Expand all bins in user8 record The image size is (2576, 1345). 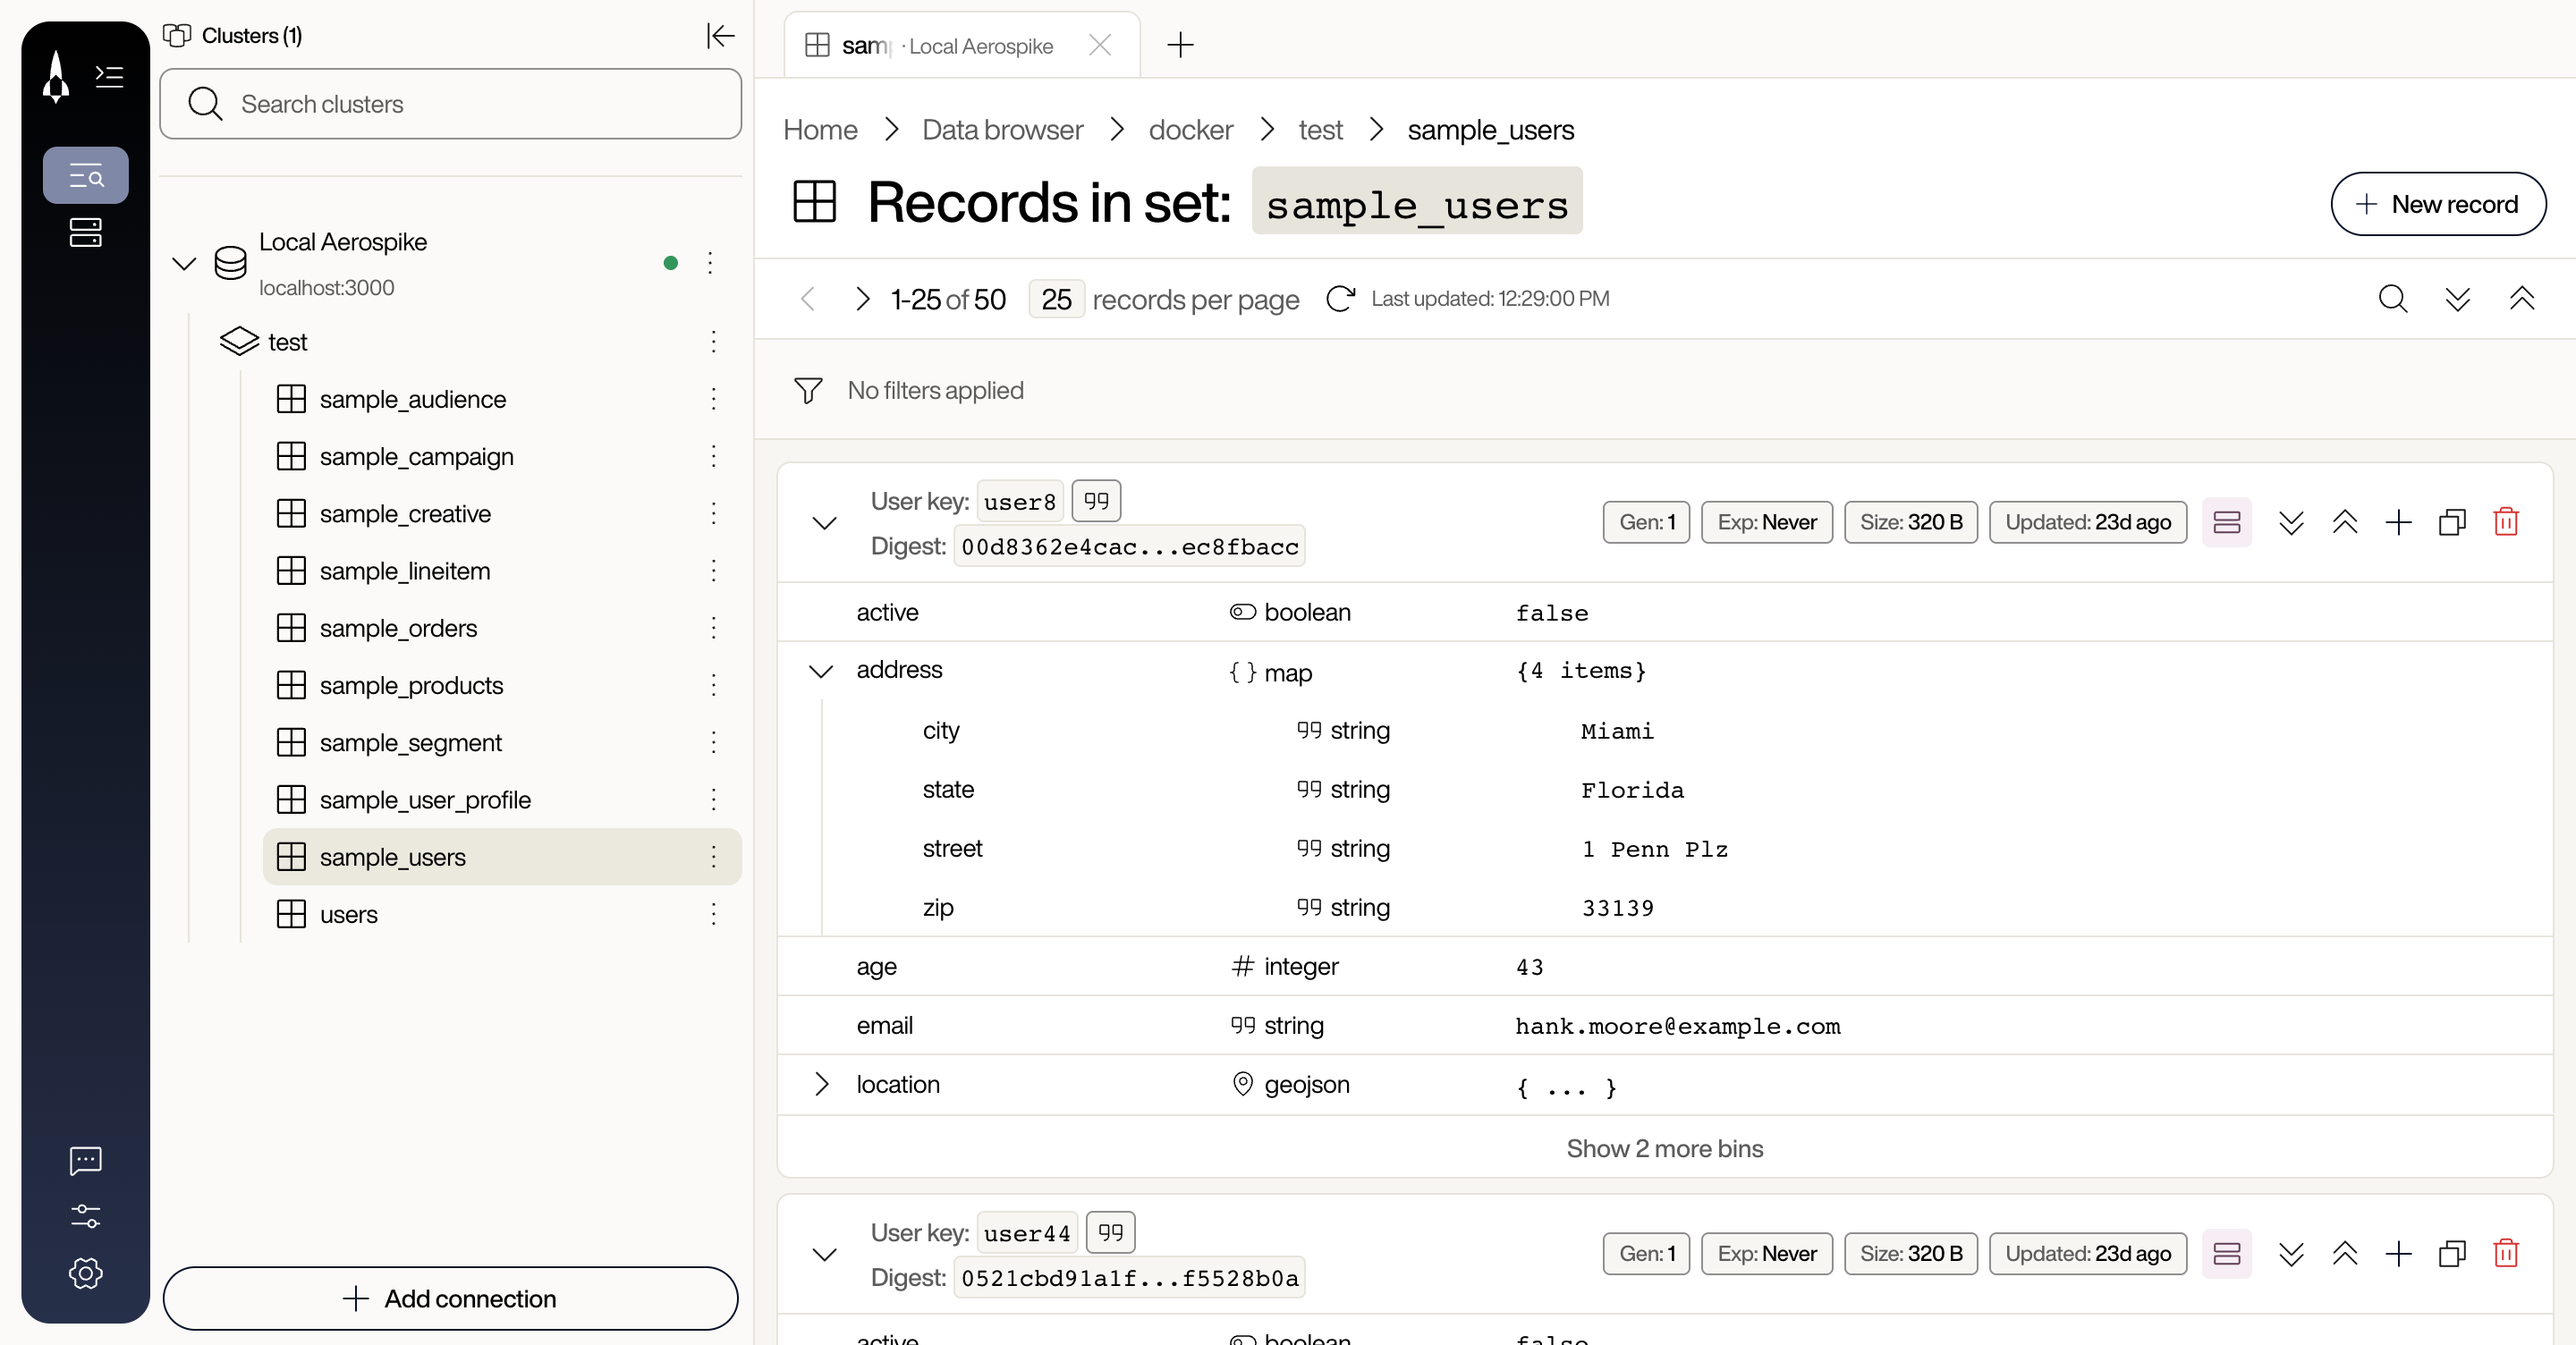pyautogui.click(x=2291, y=522)
